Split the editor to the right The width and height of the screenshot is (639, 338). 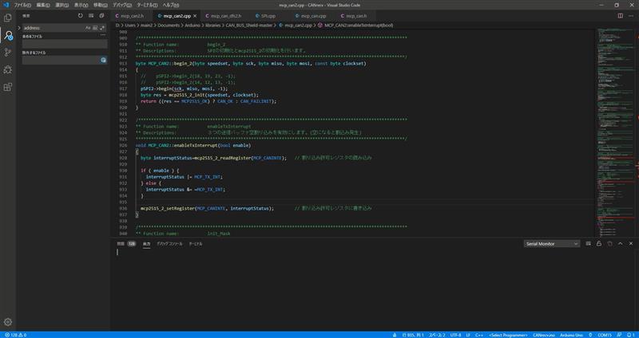[621, 16]
